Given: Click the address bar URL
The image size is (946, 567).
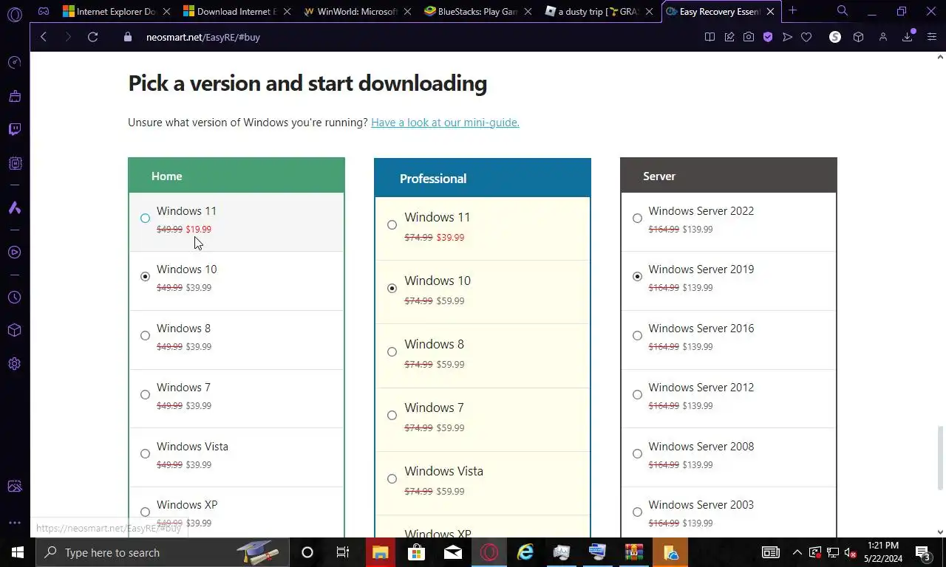Looking at the screenshot, I should 203,37.
